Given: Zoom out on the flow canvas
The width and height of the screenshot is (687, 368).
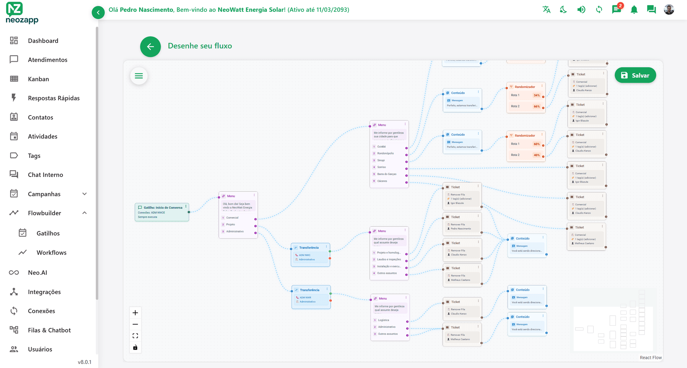Looking at the screenshot, I should tap(136, 324).
